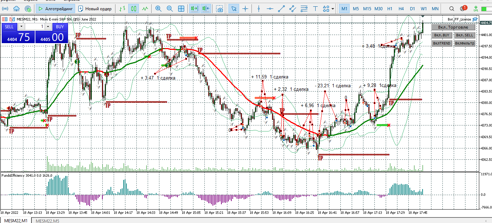Click the "+ 9,28 1сделка" trade label
This screenshot has width=492, height=223.
tap(380, 85)
